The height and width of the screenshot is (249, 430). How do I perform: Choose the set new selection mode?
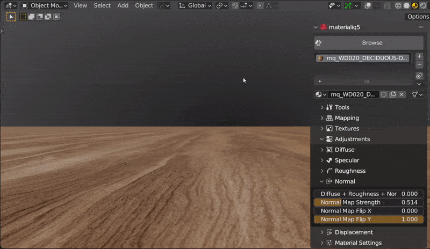pyautogui.click(x=23, y=17)
